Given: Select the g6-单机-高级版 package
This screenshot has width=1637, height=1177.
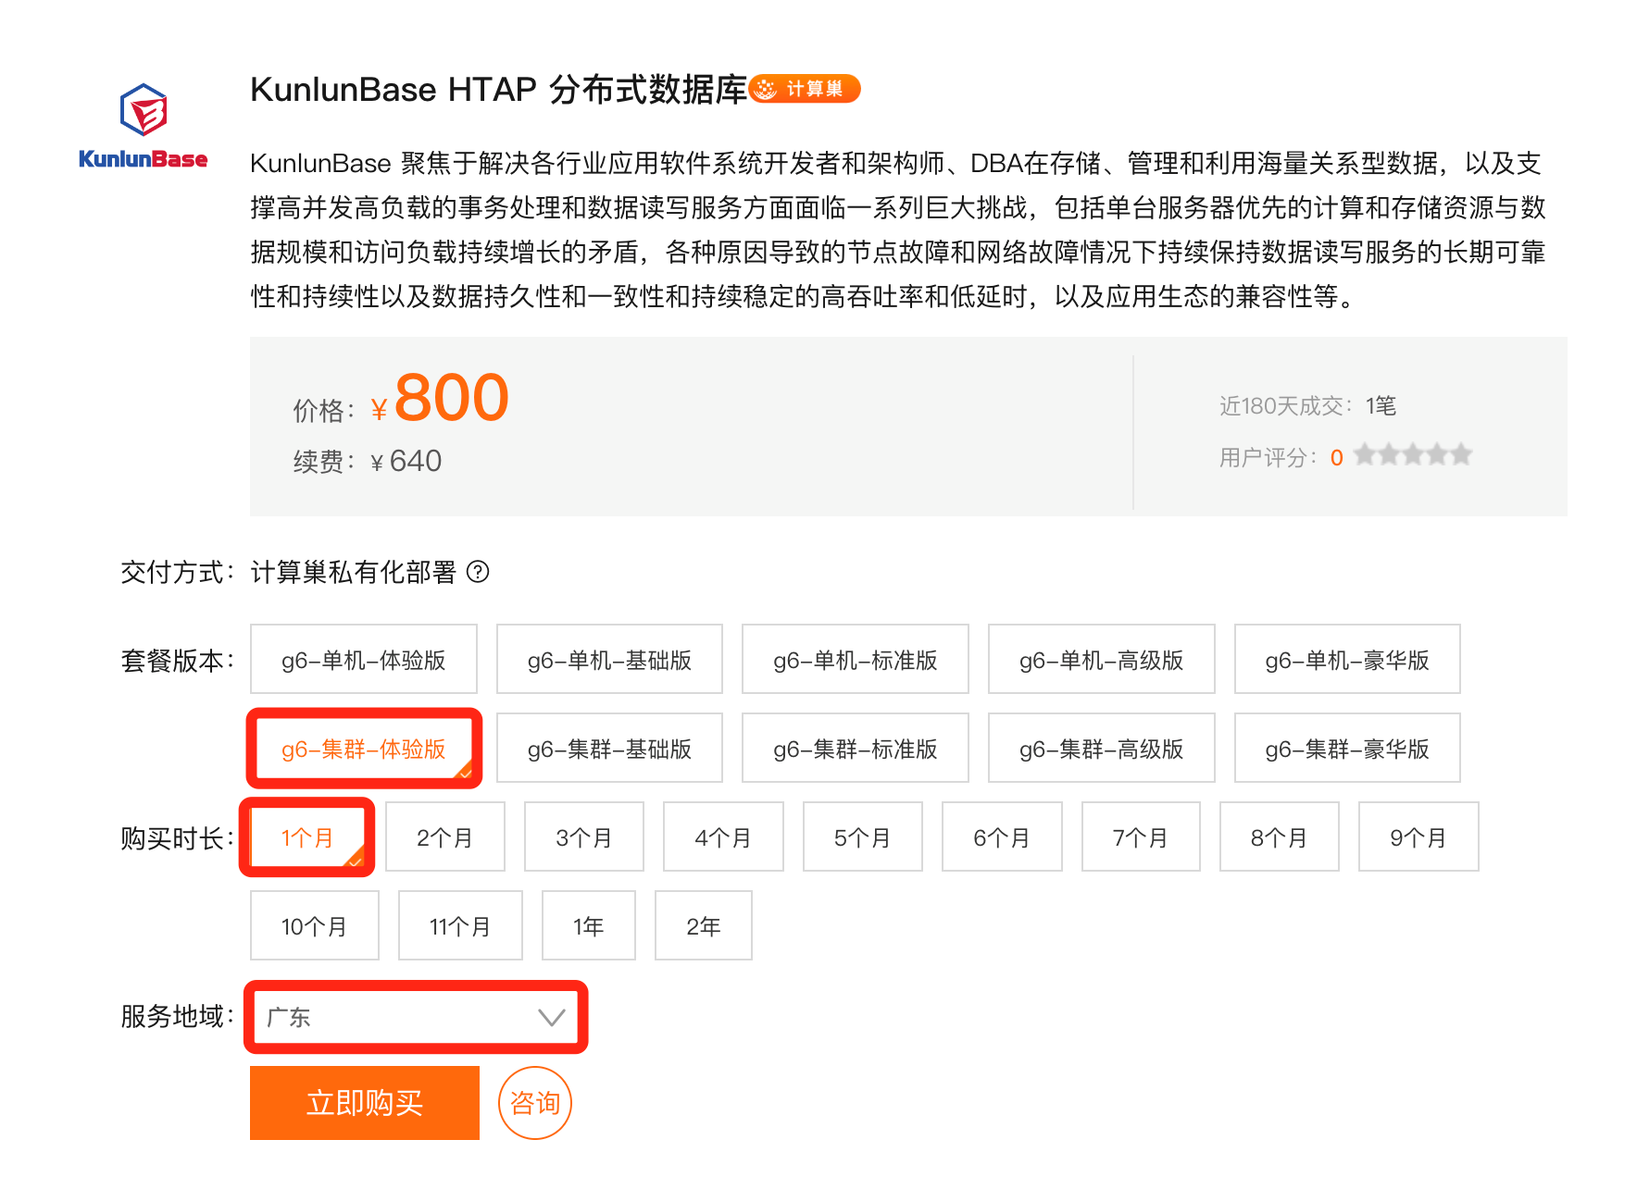Looking at the screenshot, I should 1102,659.
